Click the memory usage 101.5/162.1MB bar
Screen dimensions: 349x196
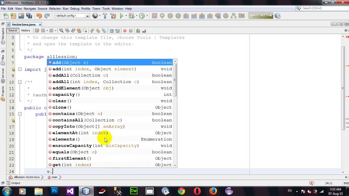tap(261, 16)
